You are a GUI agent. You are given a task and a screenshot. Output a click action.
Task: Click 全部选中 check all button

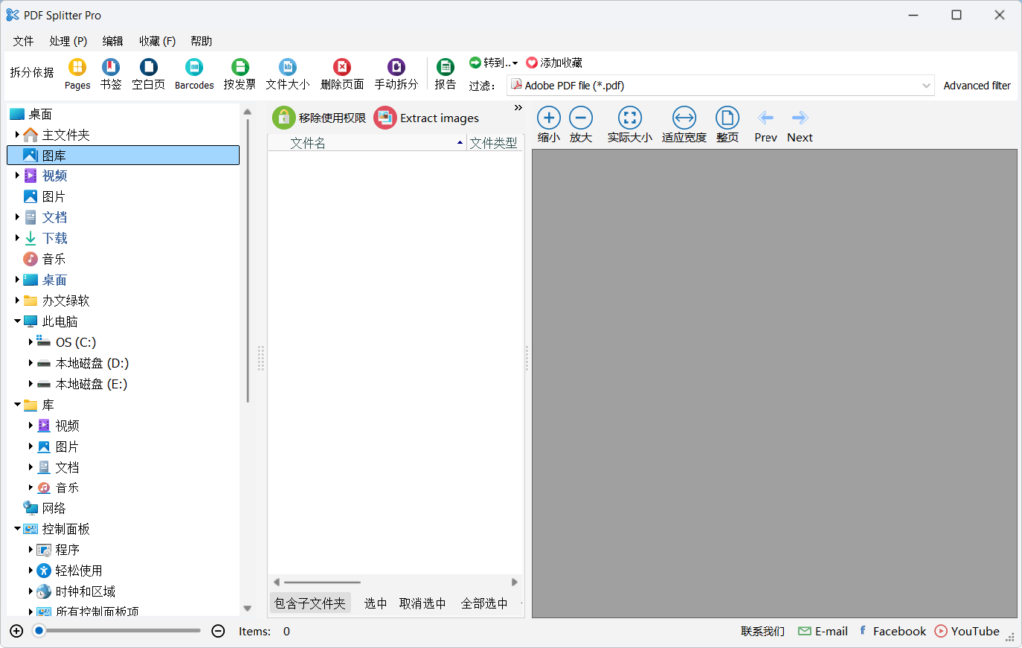(484, 604)
